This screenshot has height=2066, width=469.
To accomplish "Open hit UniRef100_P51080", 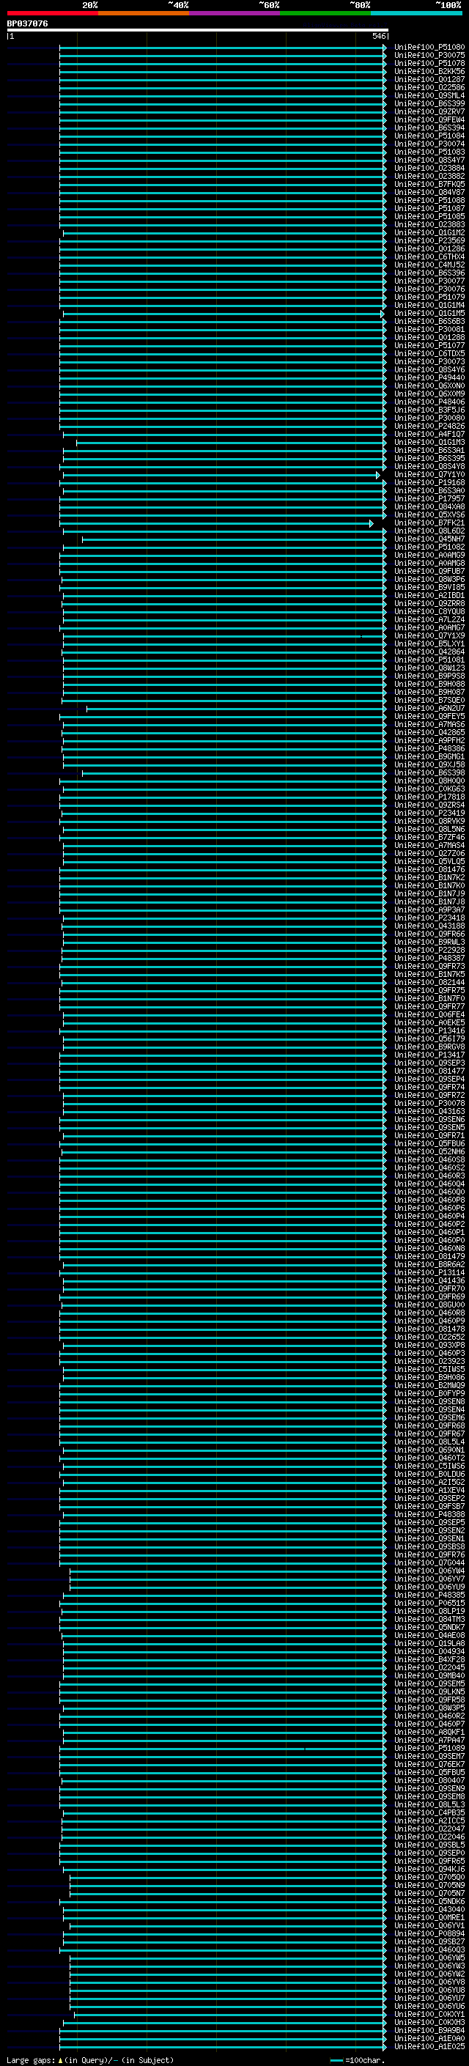I will click(429, 48).
